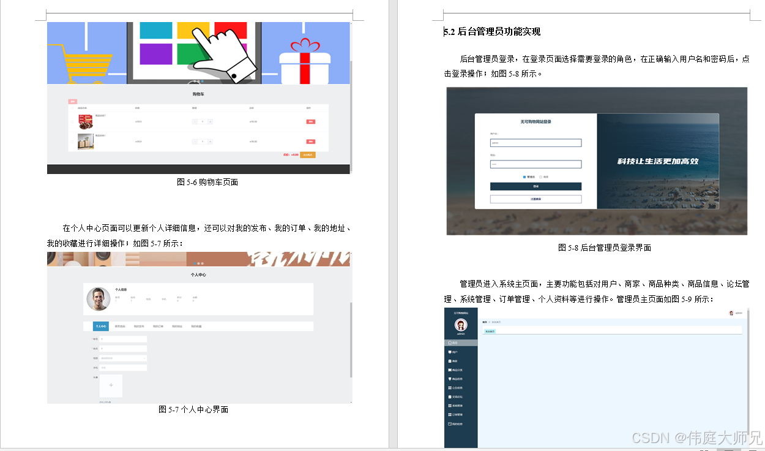Open 商品信息 icon in admin sidebar
The image size is (765, 451).
450,379
